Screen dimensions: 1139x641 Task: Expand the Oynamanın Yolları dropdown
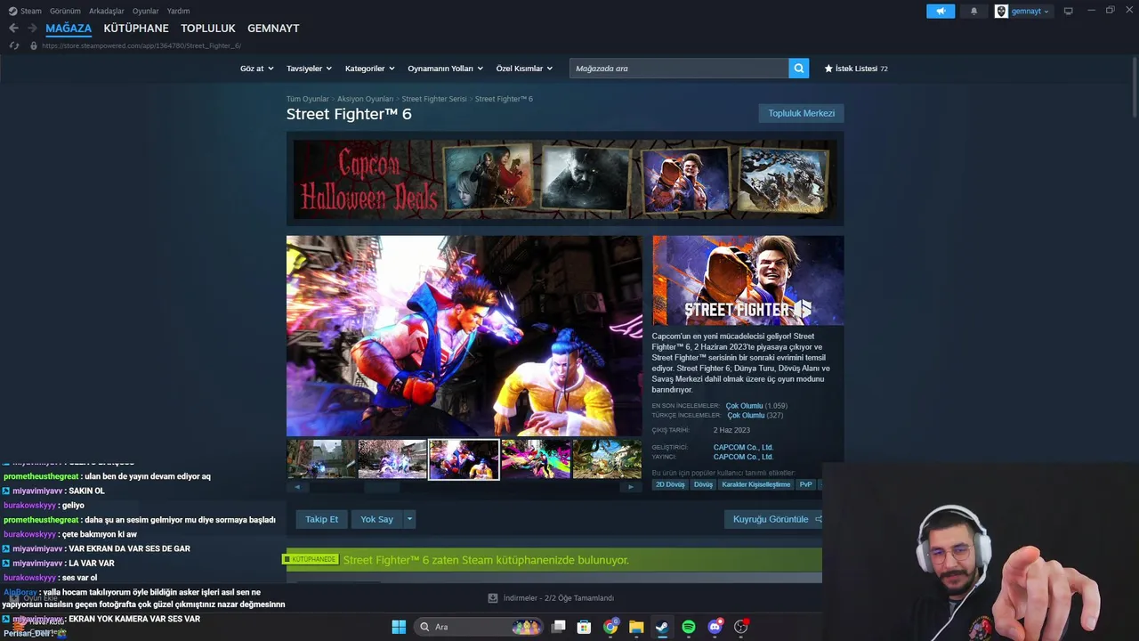pyautogui.click(x=445, y=69)
